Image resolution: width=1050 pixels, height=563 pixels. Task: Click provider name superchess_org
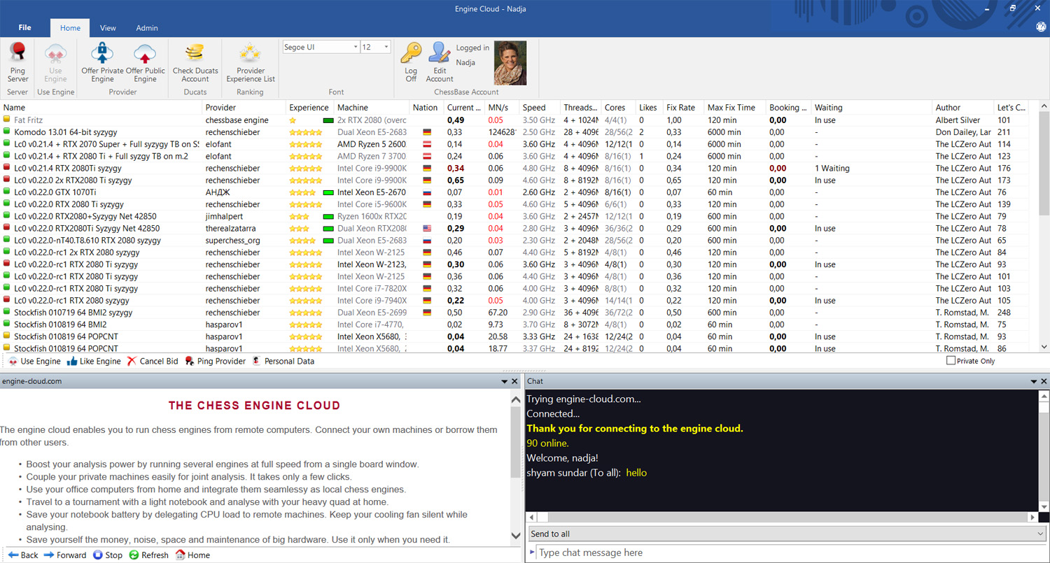pyautogui.click(x=233, y=241)
